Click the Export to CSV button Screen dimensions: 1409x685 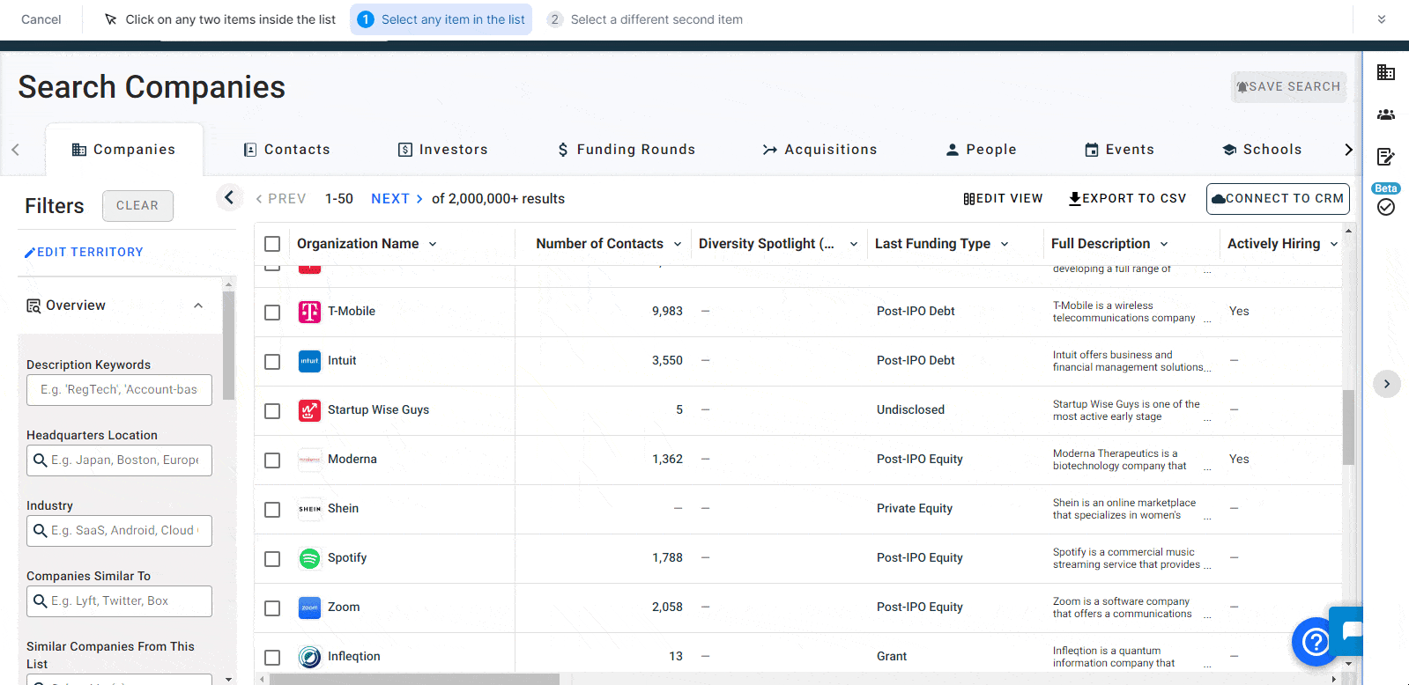1127,199
